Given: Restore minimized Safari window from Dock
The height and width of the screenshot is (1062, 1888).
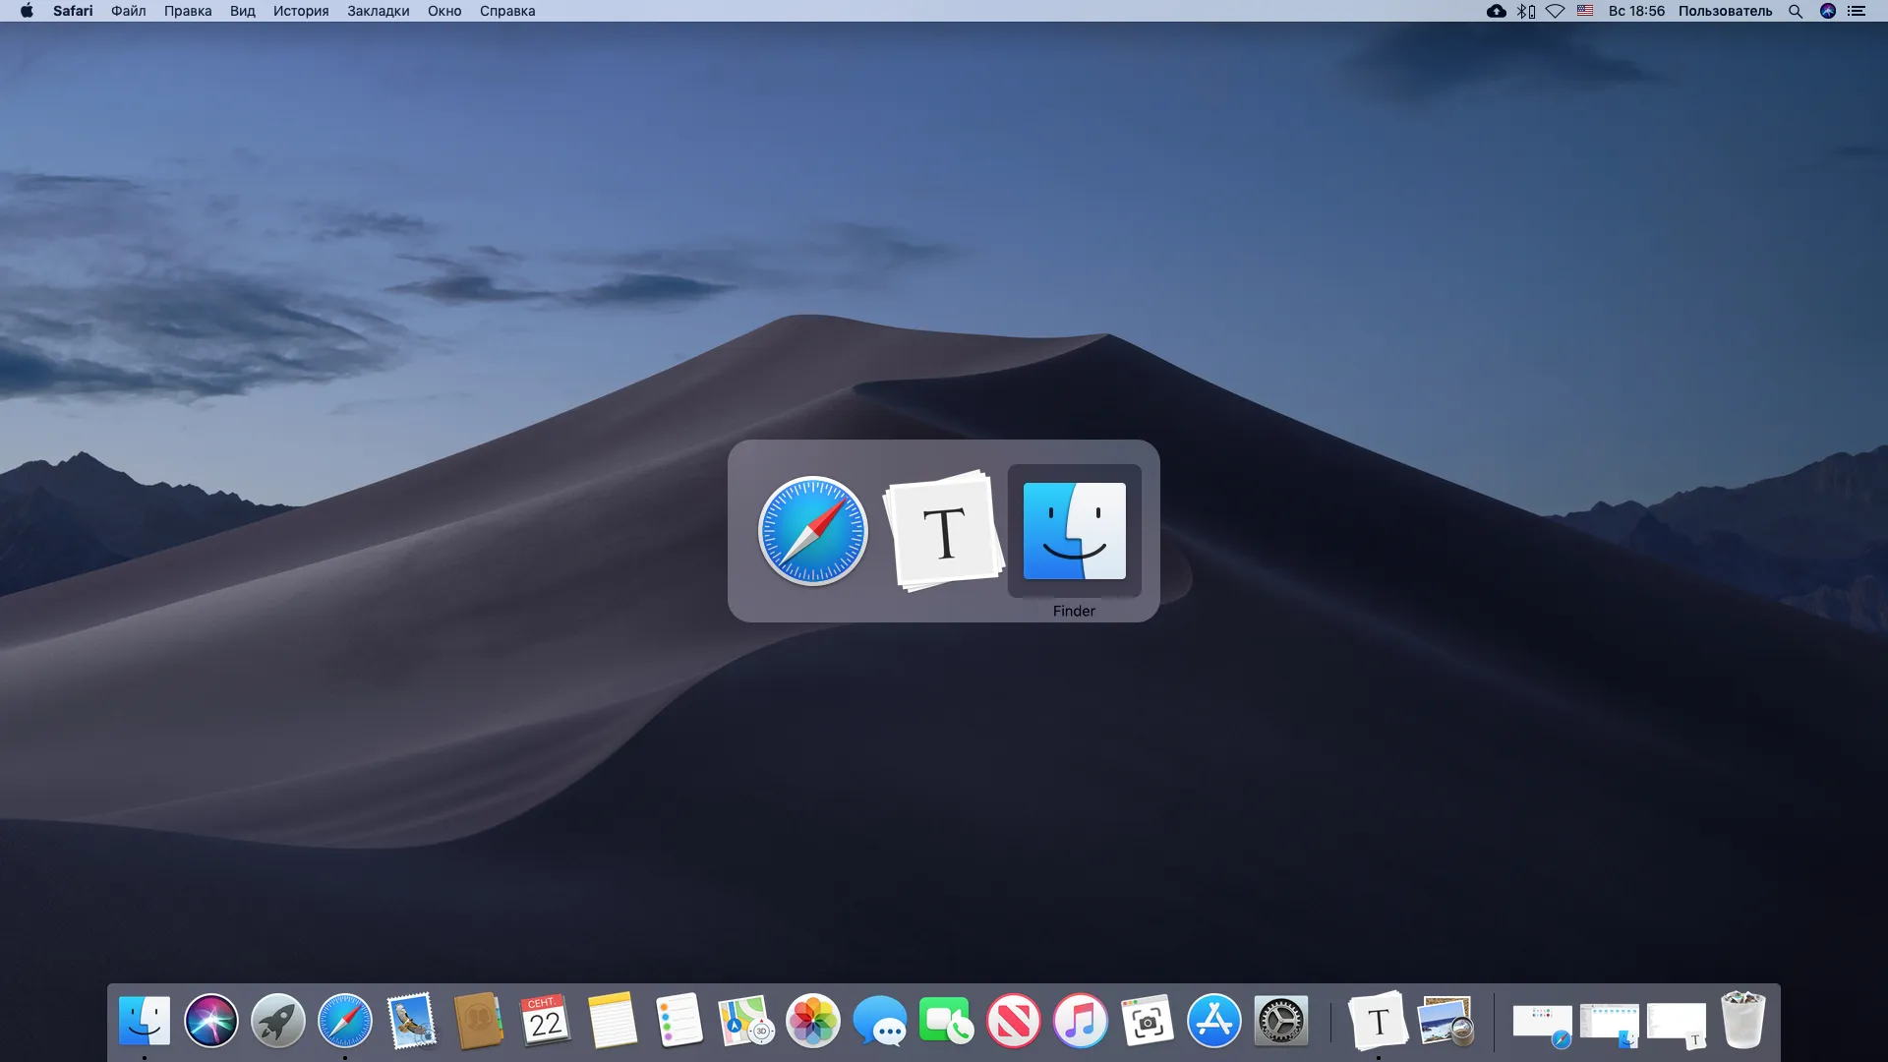Looking at the screenshot, I should click(x=1543, y=1024).
